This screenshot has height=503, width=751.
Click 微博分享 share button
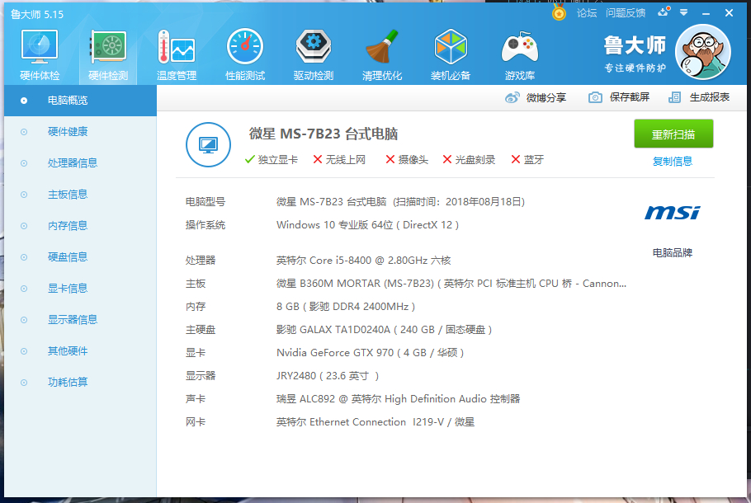pyautogui.click(x=536, y=97)
